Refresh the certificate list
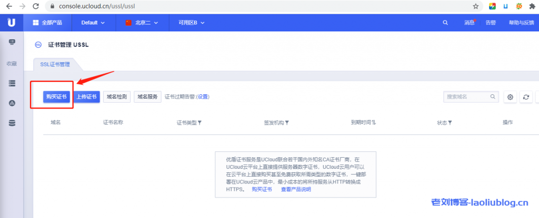This screenshot has height=218, width=539. (525, 97)
